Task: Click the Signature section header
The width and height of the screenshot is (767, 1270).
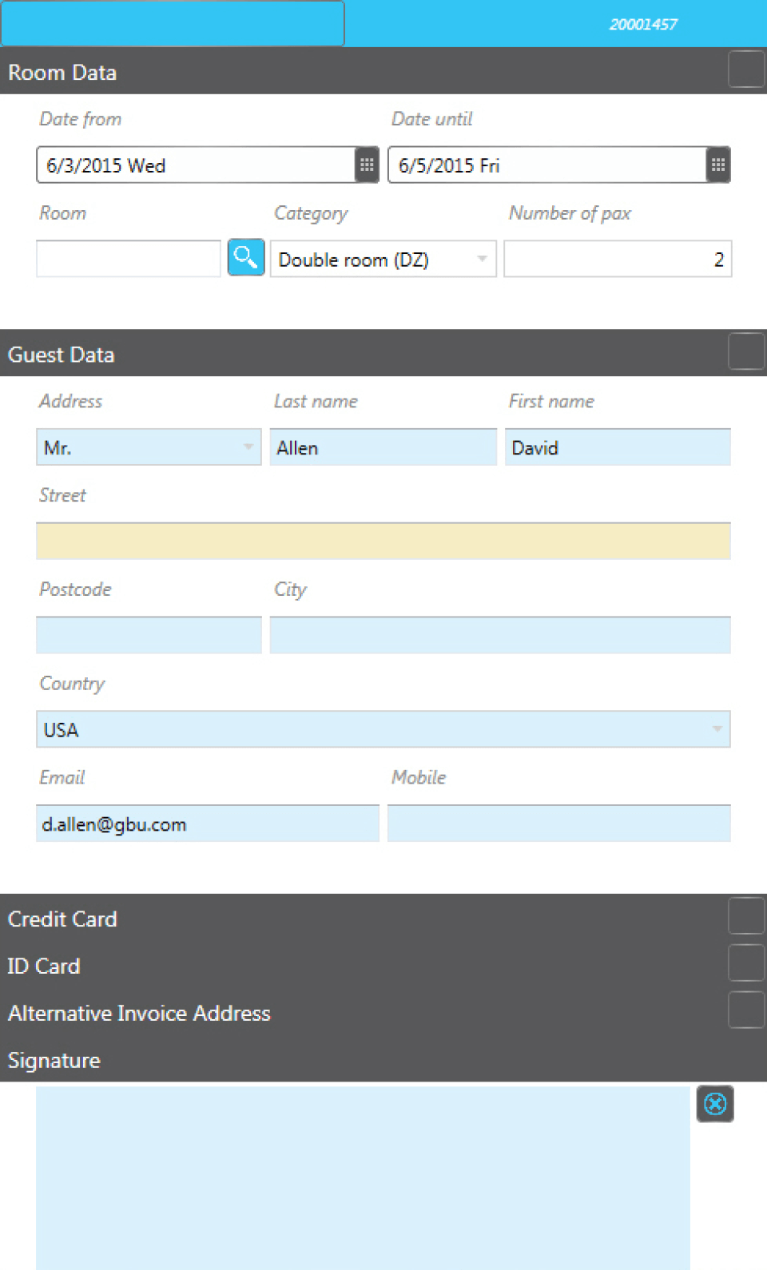Action: [54, 1061]
